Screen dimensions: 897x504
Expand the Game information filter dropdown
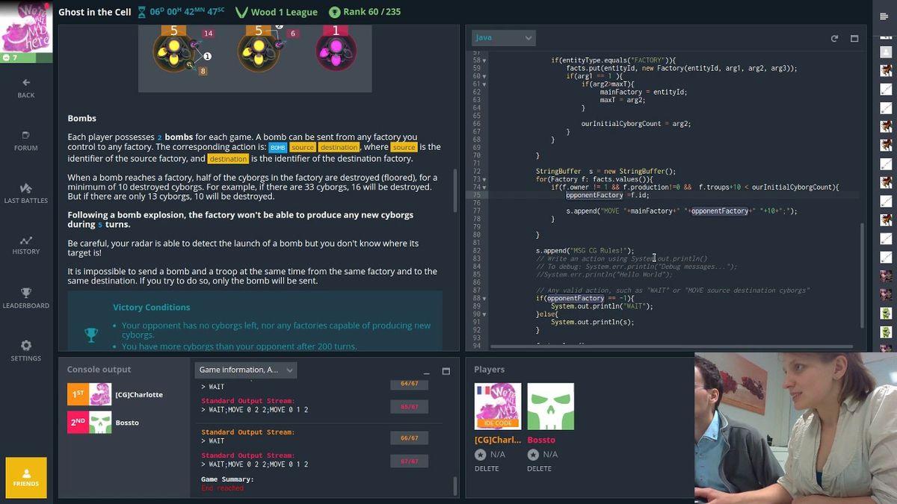pos(246,370)
